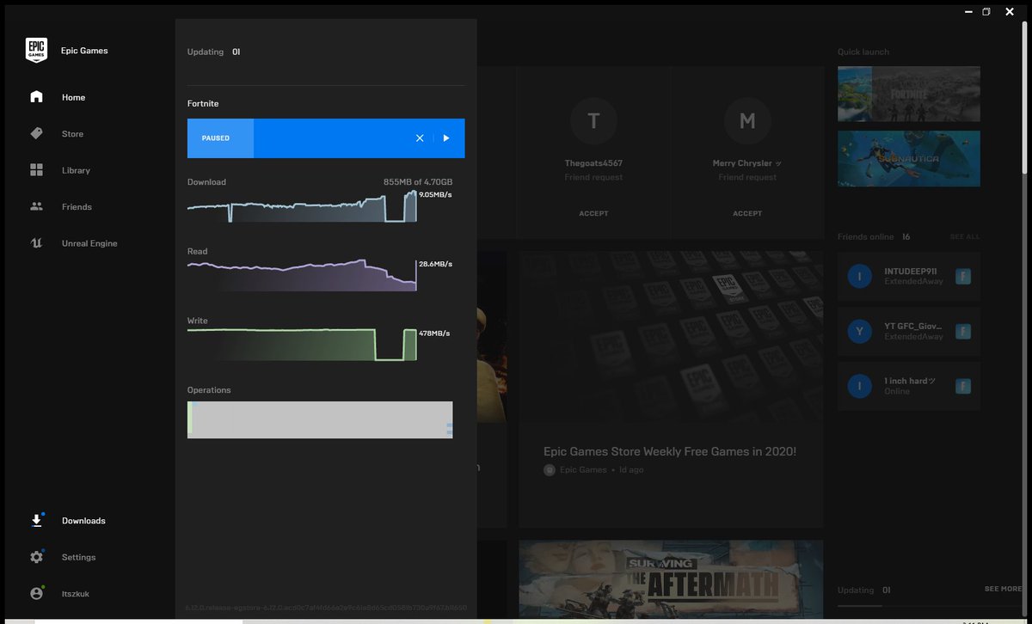Screen dimensions: 1032x624
Task: Click the Write speed graph
Action: 302,344
